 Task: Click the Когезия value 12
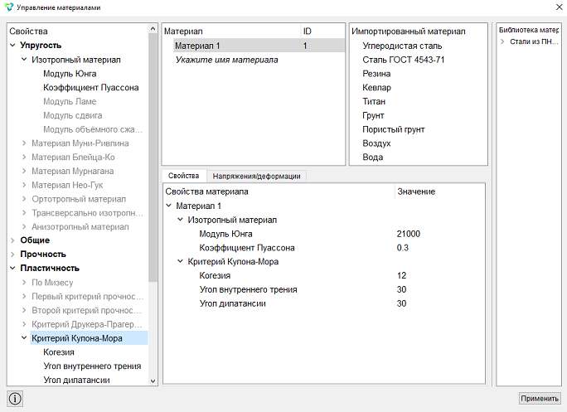click(401, 275)
